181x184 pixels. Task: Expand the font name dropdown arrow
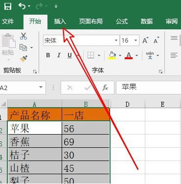pos(116,41)
